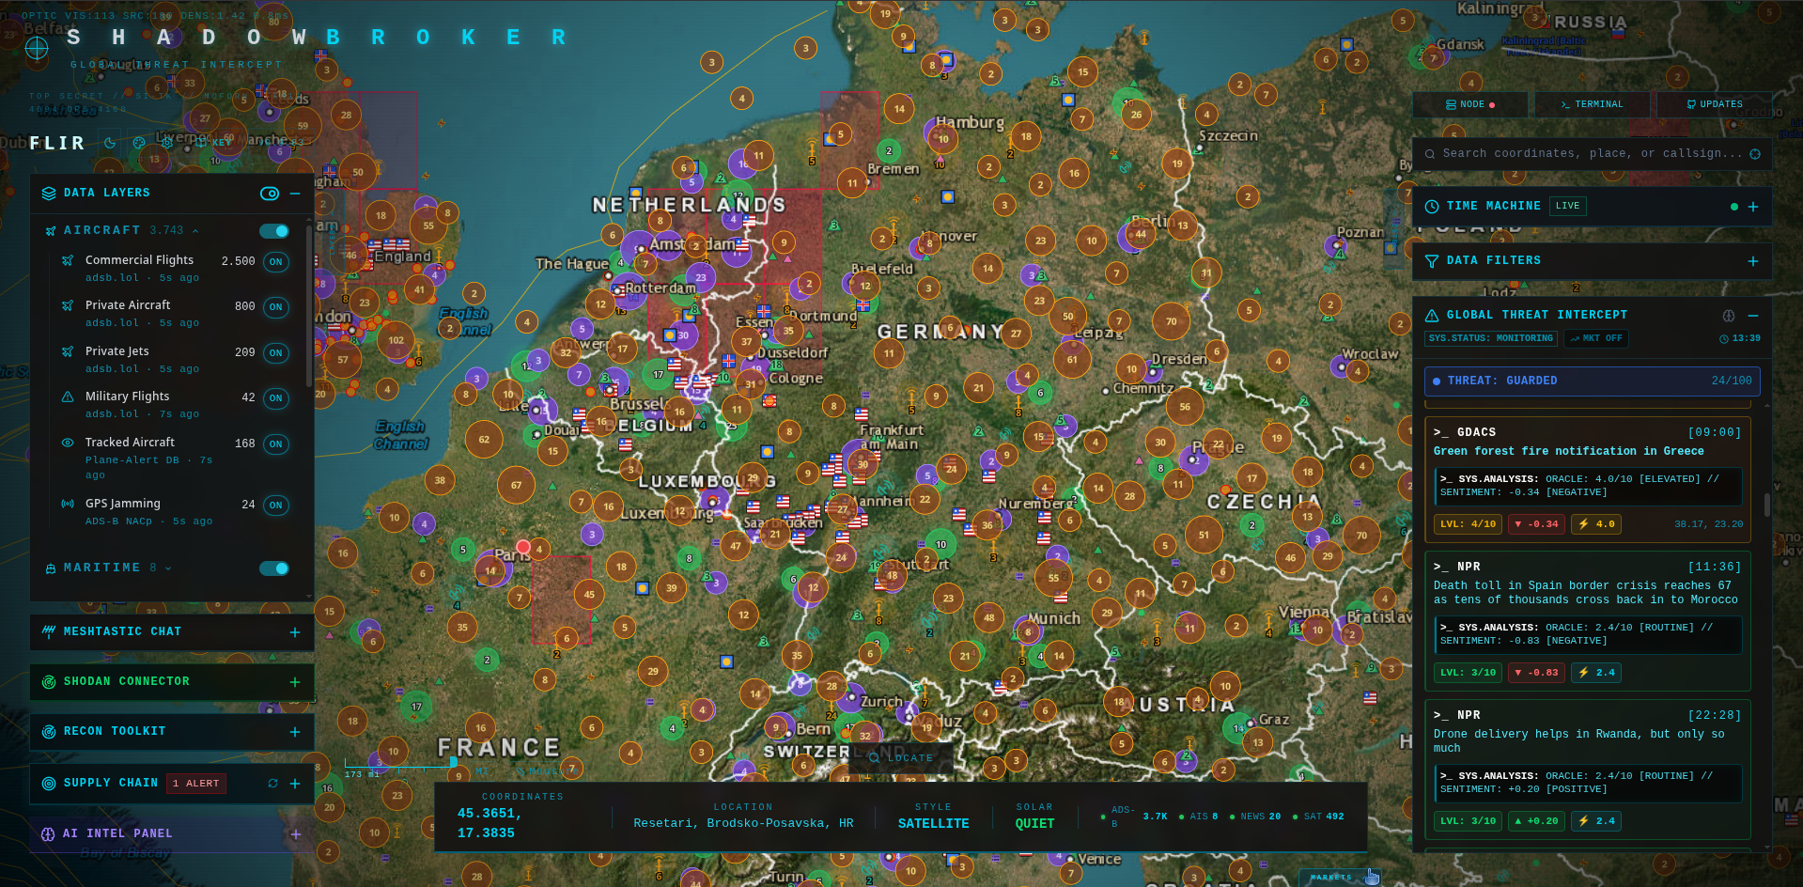Click the Private Jets plane icon
Image resolution: width=1803 pixels, height=887 pixels.
tap(68, 351)
